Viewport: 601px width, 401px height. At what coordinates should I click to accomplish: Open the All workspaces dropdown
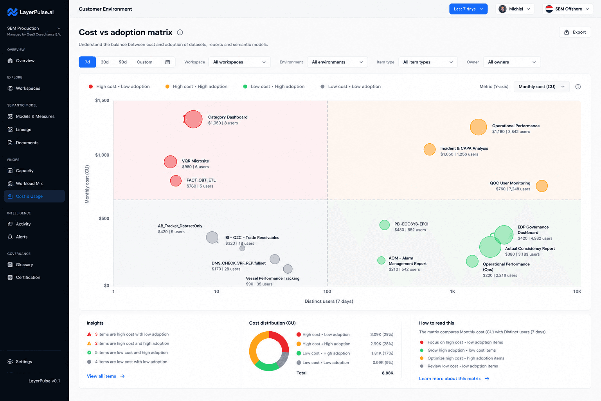pos(239,62)
